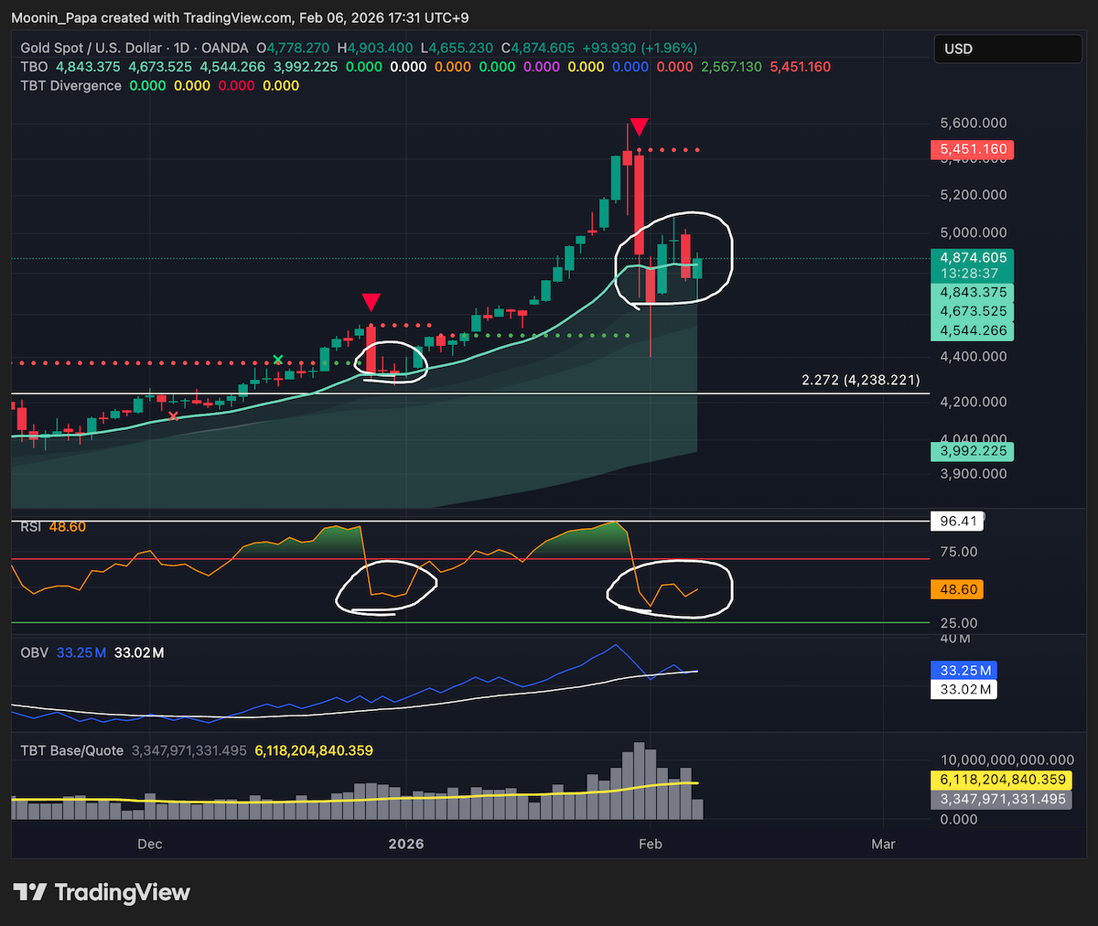Click the blue 33.25 M OBV axis label
Viewport: 1098px width, 926px height.
(x=965, y=671)
